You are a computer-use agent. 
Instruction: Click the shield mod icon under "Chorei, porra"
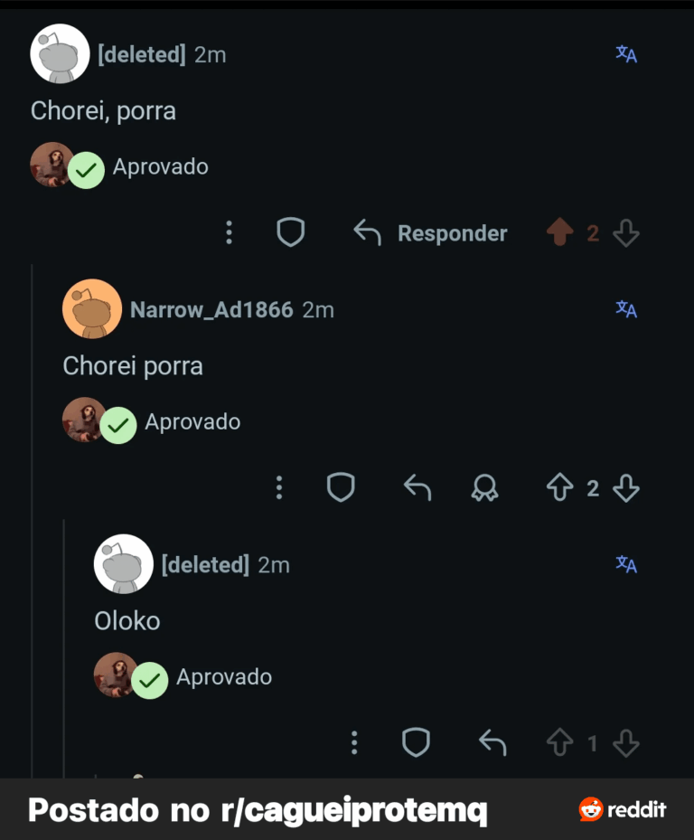coord(290,233)
